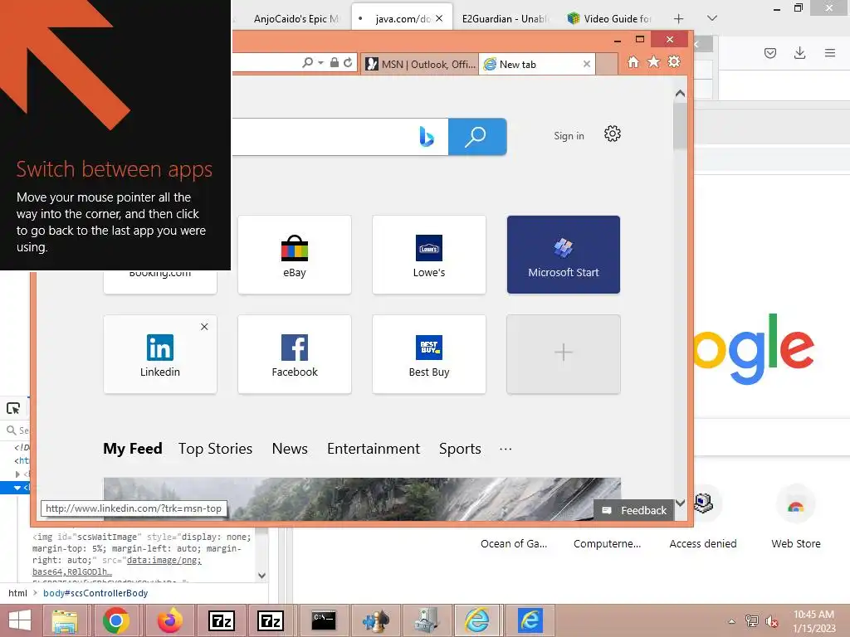Screen dimensions: 850x637
Task: Close the java.com tab in Firefox
Action: (439, 18)
